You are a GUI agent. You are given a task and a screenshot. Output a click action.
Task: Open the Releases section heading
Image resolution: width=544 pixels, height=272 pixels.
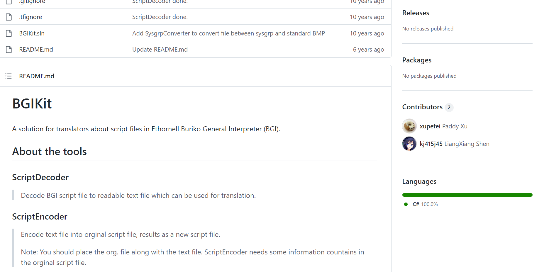416,13
